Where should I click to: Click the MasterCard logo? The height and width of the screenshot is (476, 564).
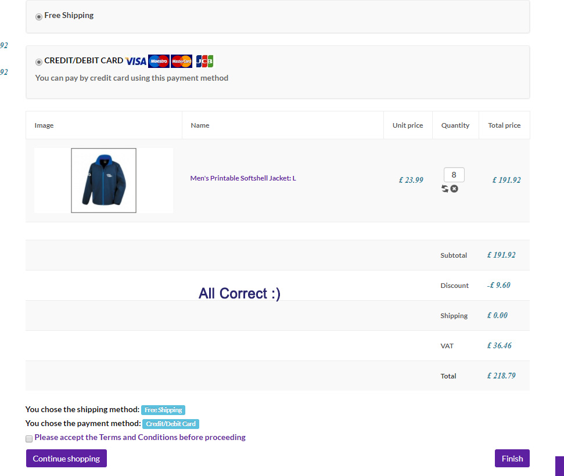(x=181, y=61)
